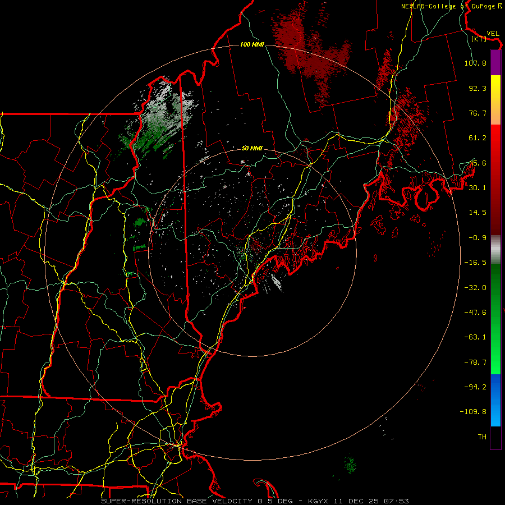Click the 14.5 velocity scale value
This screenshot has height=505, width=505.
click(478, 213)
